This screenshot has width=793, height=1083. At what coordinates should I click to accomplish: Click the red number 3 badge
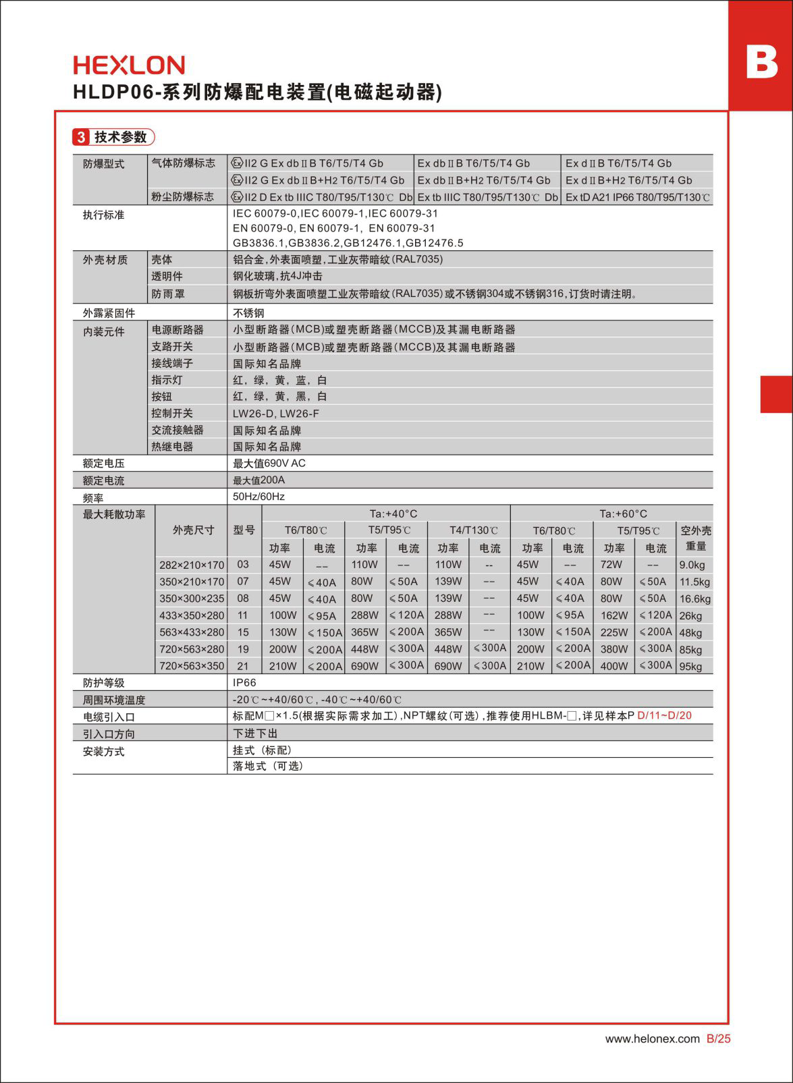point(81,137)
